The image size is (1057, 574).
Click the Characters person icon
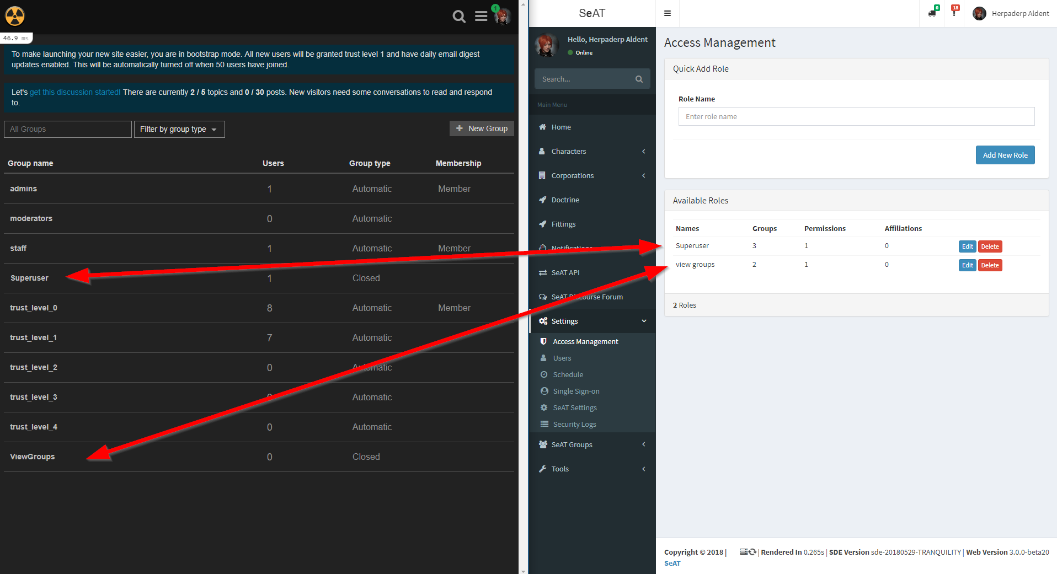pos(542,151)
